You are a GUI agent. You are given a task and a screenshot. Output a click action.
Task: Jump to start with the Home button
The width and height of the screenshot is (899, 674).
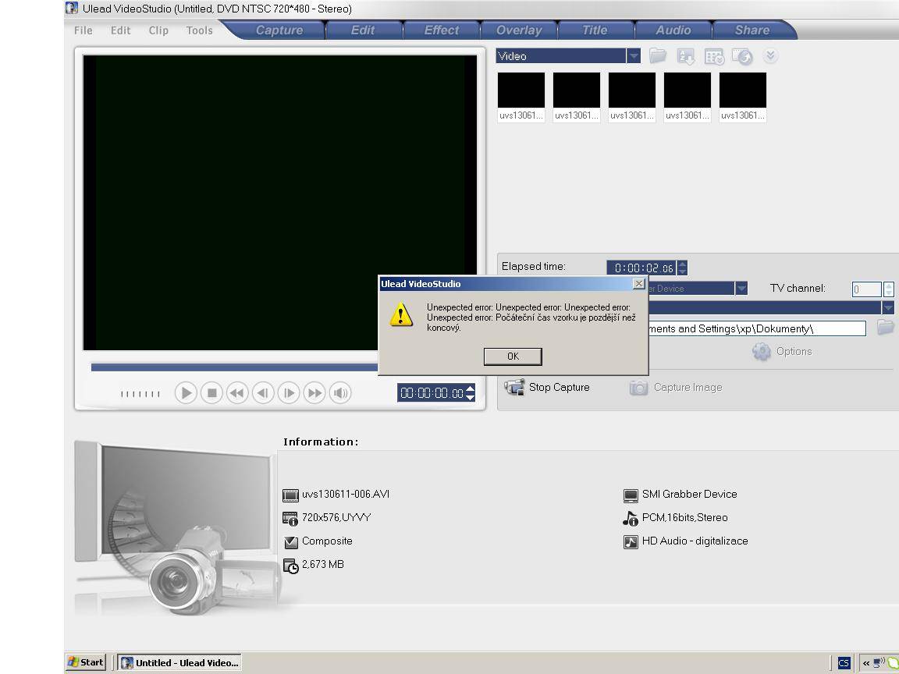[237, 393]
